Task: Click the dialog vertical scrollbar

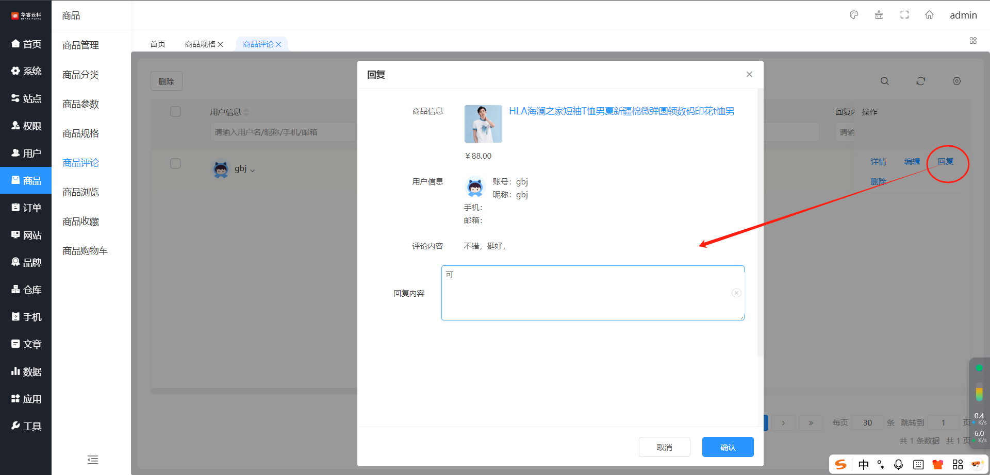Action: (x=760, y=222)
